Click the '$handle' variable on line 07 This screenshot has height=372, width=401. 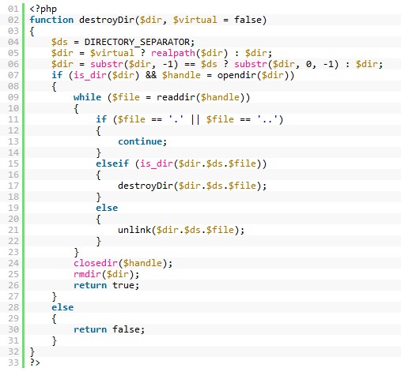pyautogui.click(x=181, y=75)
